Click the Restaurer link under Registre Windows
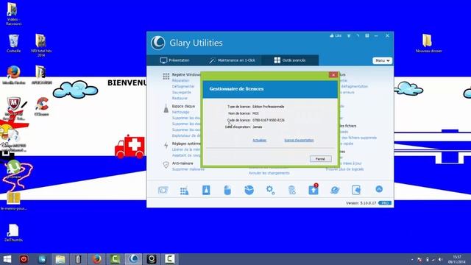This screenshot has height=265, width=471. click(x=180, y=98)
